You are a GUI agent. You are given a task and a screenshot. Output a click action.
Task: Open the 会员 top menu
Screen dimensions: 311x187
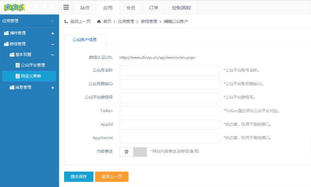point(131,8)
